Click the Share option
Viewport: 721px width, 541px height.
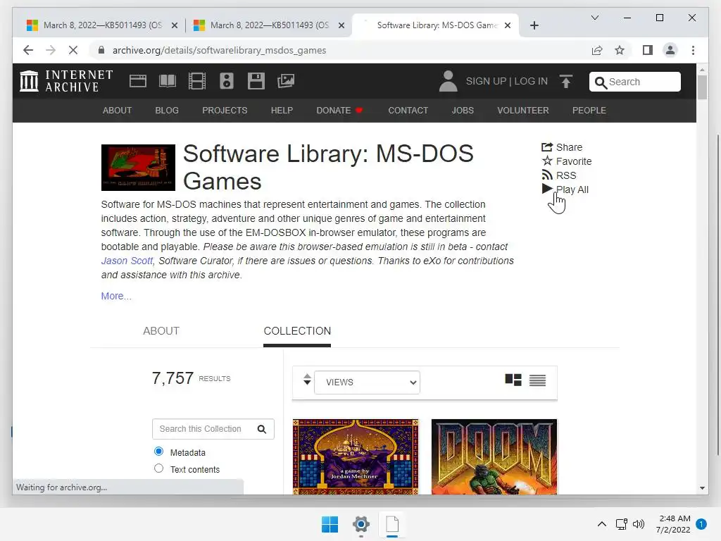tap(562, 147)
